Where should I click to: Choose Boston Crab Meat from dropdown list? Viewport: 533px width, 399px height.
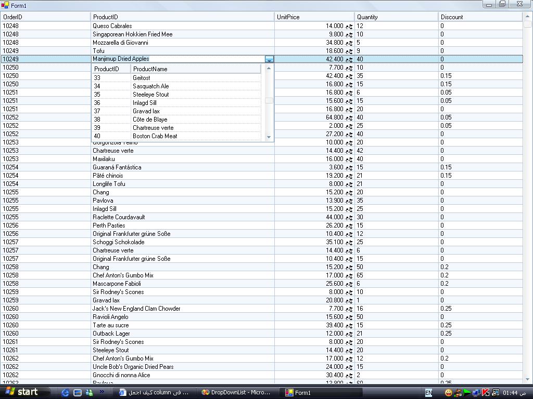[x=176, y=136]
